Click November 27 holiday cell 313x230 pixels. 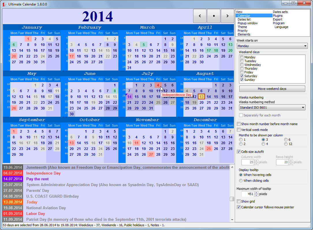[151, 155]
